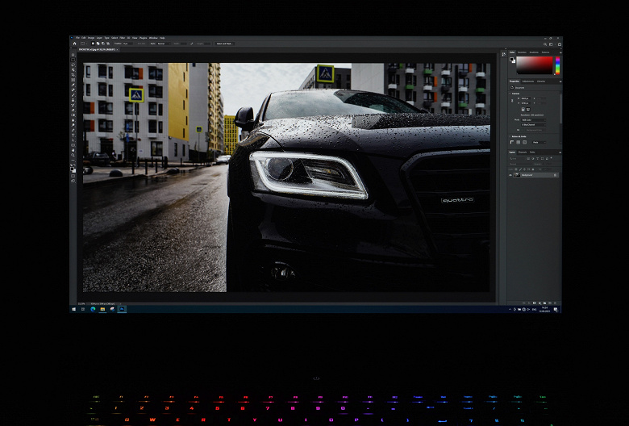Click the Share icon at top right
Screen dimensions: 629x426
click(559, 44)
